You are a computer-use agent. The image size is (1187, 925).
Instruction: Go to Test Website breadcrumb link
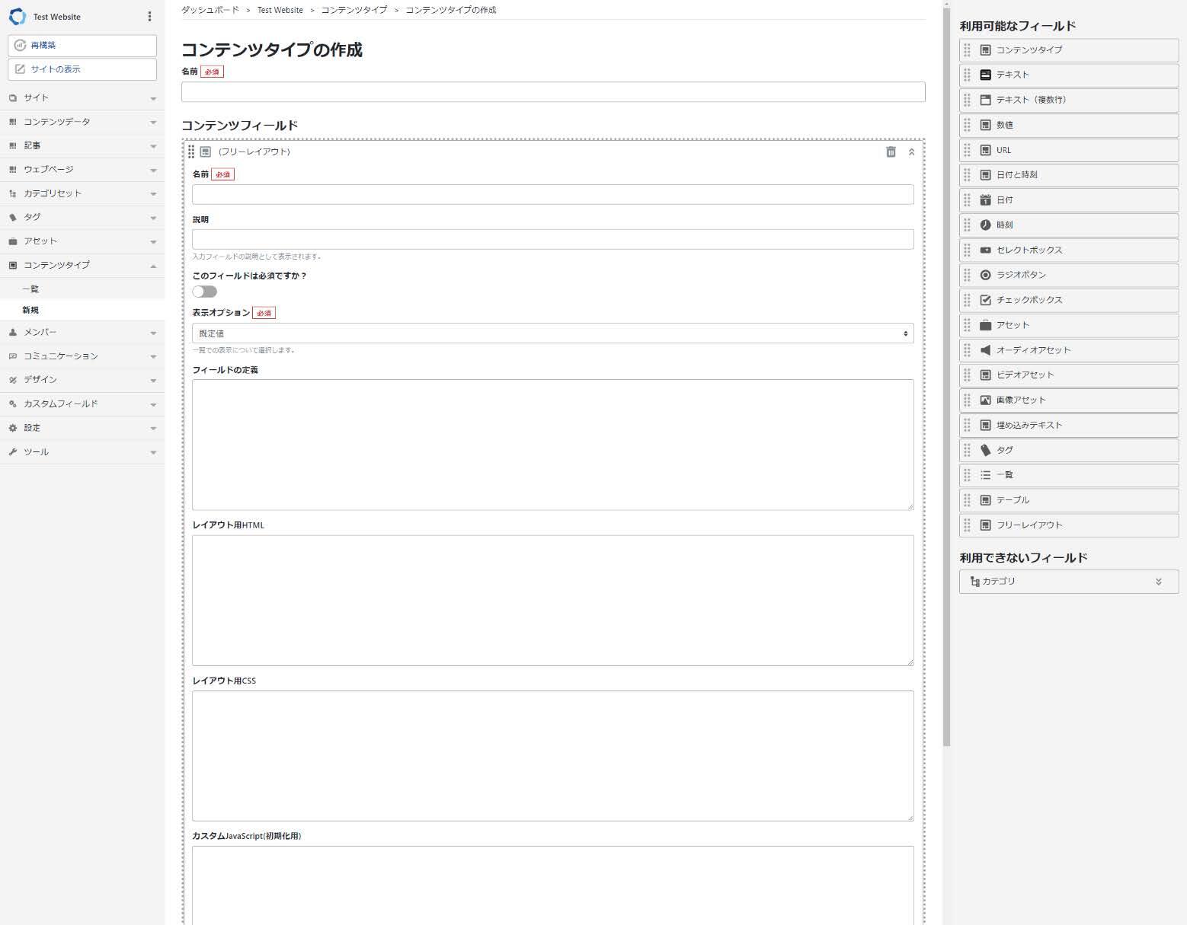tap(280, 10)
